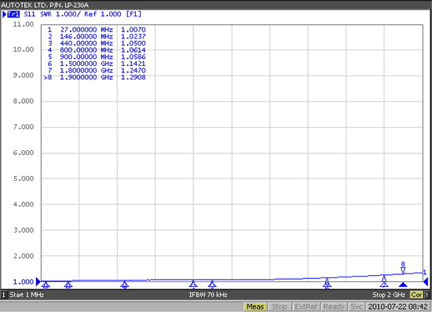Click the right-edge reference position arrow
This screenshot has width=432, height=312.
pos(426,281)
